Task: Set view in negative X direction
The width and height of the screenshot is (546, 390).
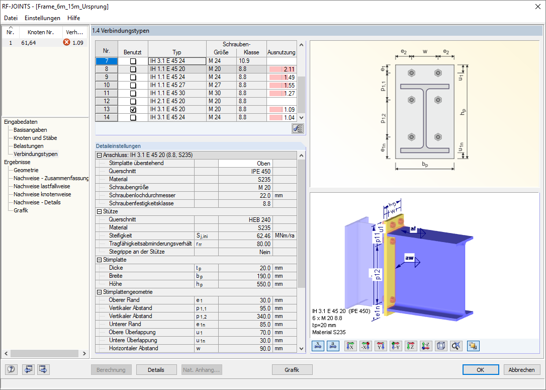Action: (366, 346)
